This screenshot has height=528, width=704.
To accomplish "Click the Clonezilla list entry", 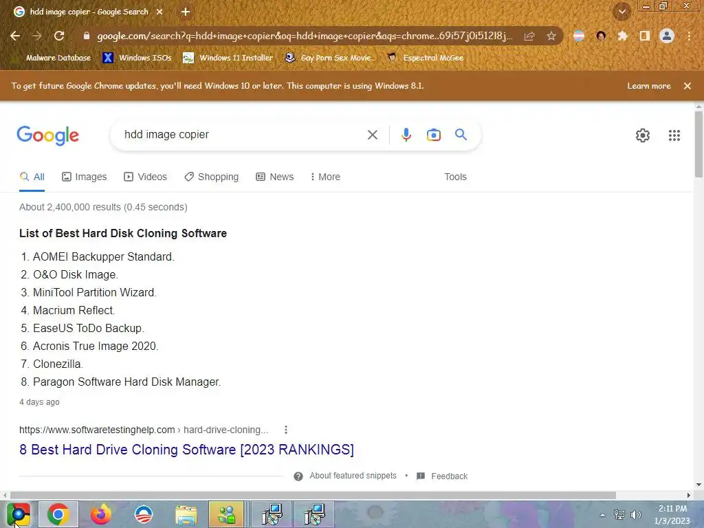I will [x=58, y=364].
